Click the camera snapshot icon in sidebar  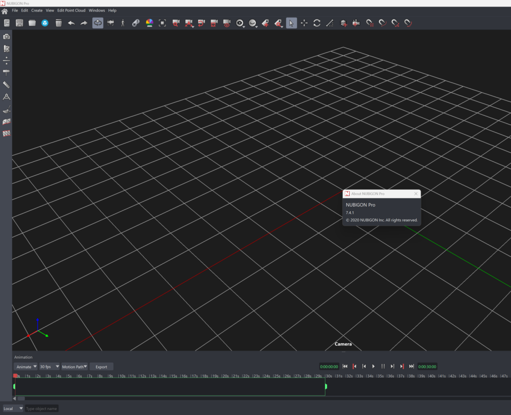click(x=6, y=36)
